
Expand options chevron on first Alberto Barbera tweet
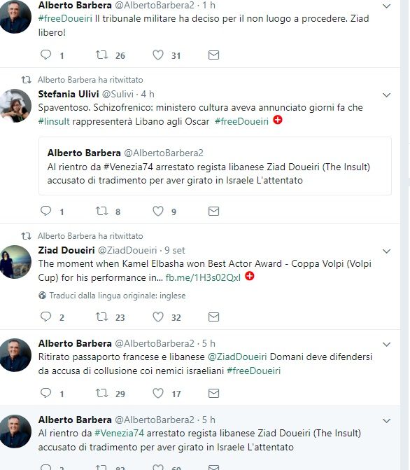387,6
